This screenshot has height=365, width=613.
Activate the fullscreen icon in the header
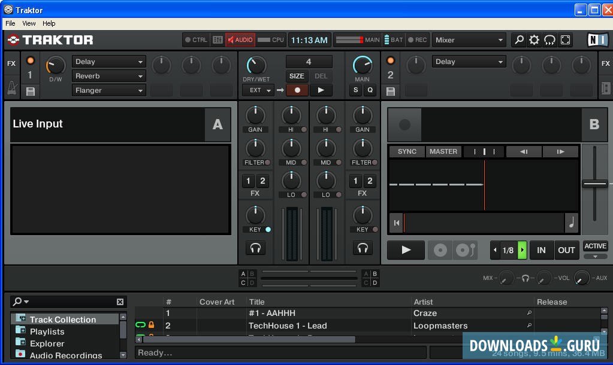pyautogui.click(x=564, y=39)
